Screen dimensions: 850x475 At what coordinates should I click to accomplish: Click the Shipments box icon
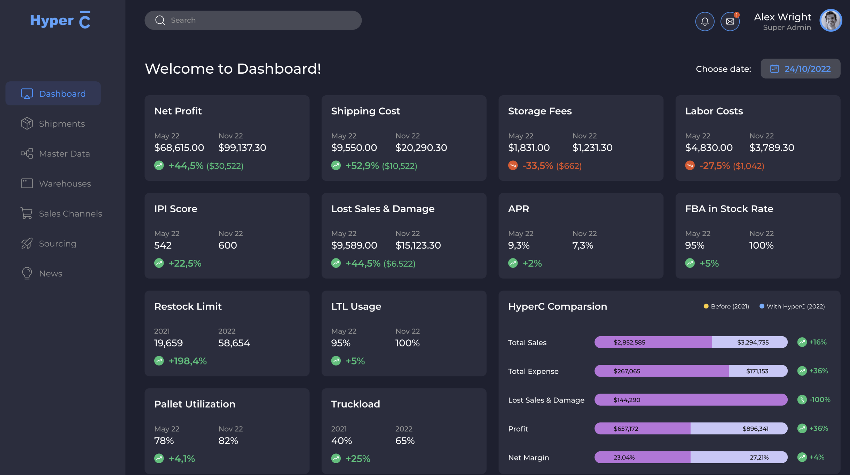pyautogui.click(x=27, y=123)
